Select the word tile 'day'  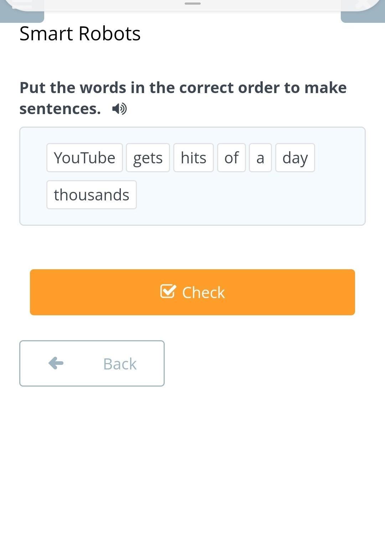coord(295,158)
